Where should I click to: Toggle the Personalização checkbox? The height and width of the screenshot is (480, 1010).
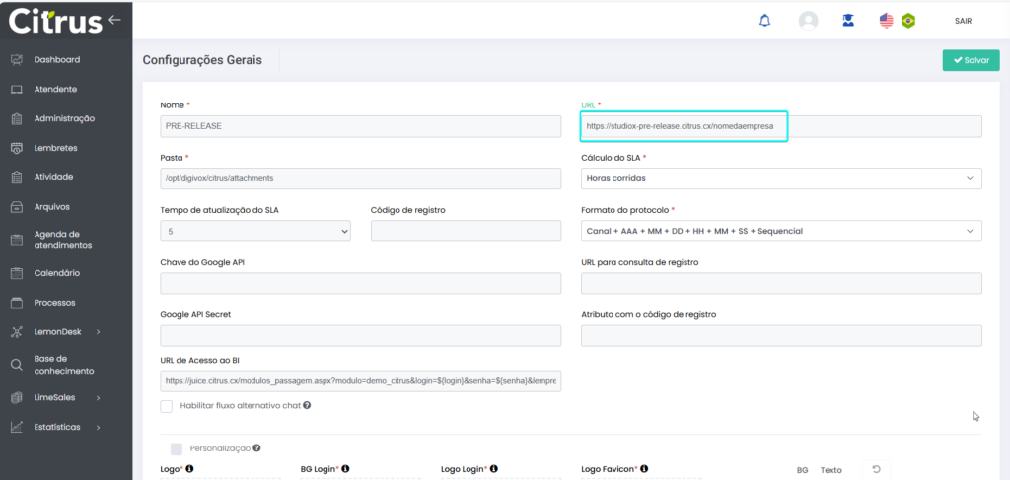tap(177, 448)
